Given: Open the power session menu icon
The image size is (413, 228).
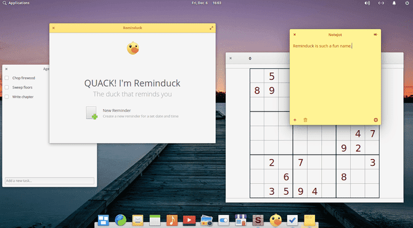Looking at the screenshot, I should pyautogui.click(x=407, y=3).
